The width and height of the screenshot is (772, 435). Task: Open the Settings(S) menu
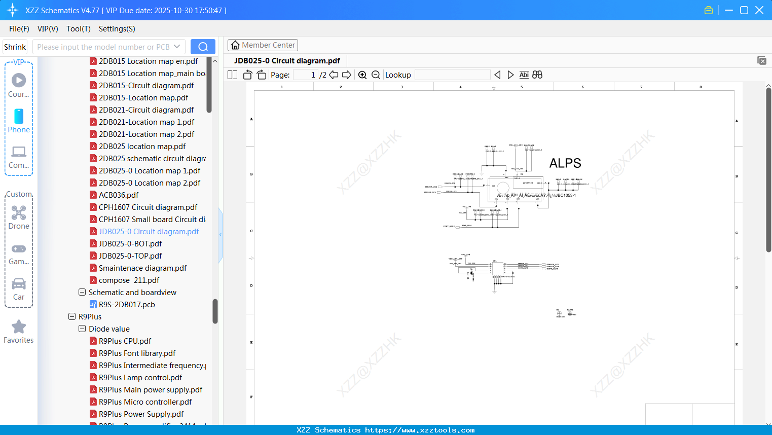tap(117, 29)
